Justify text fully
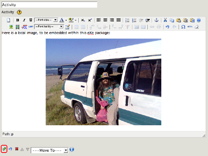 [118, 20]
